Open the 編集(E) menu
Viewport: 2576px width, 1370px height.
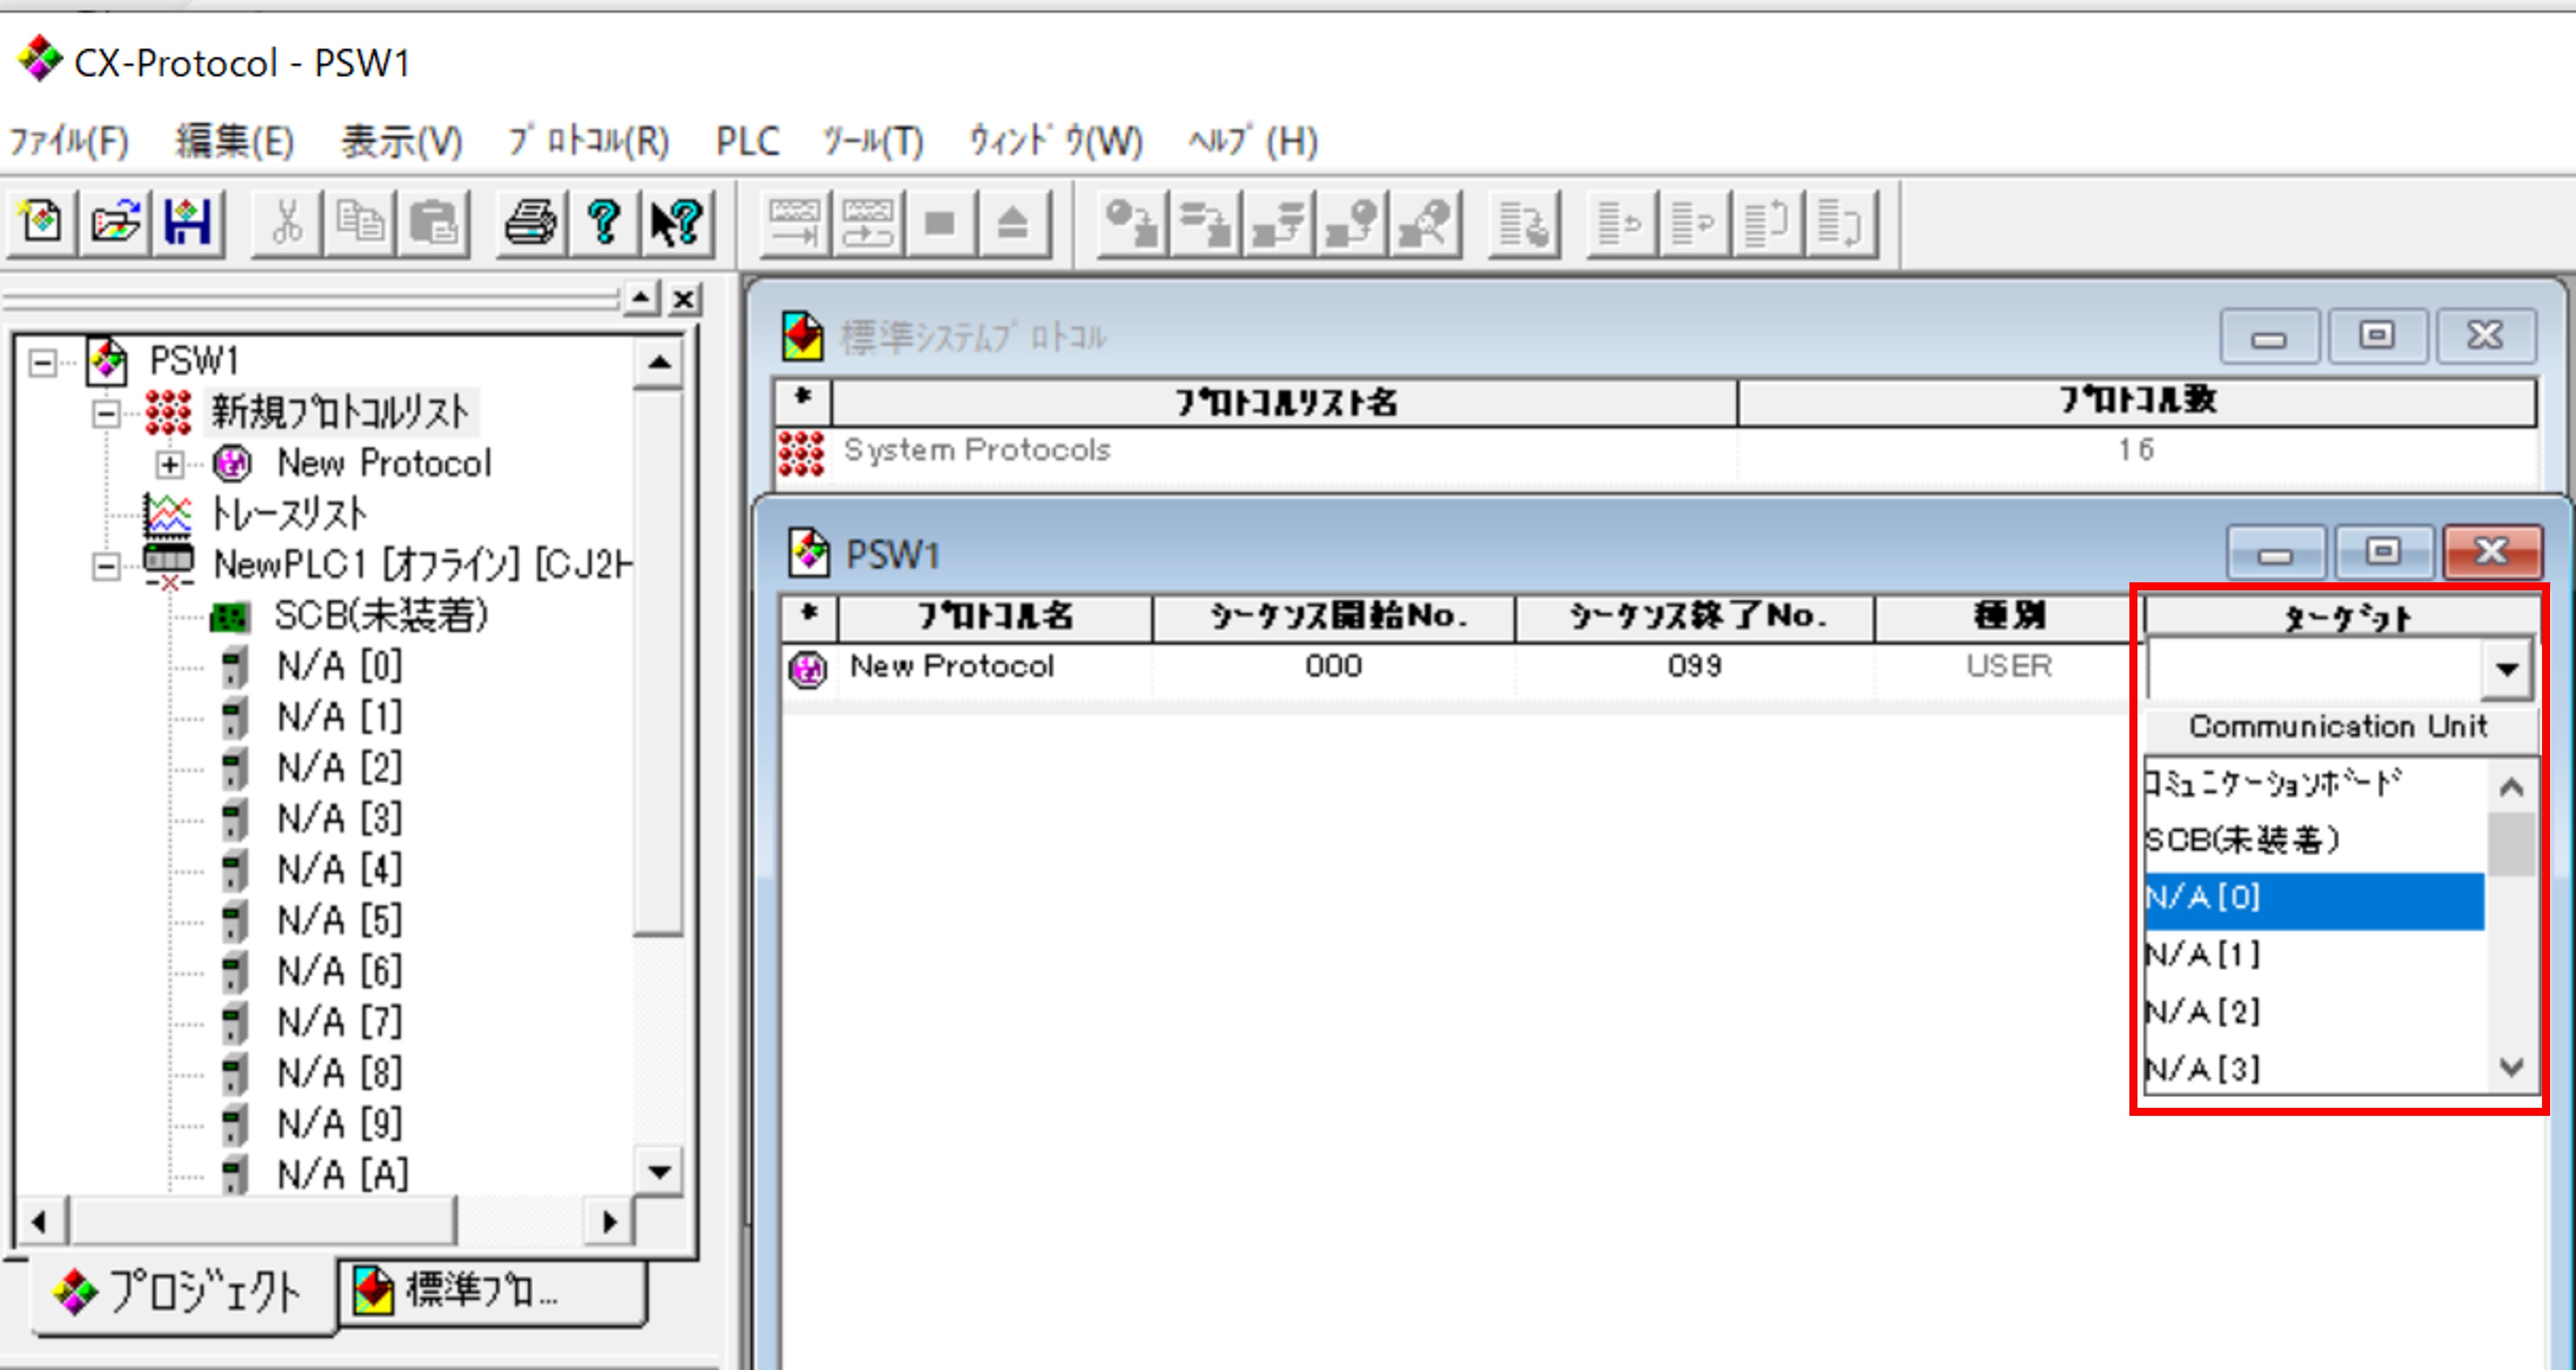pos(235,141)
